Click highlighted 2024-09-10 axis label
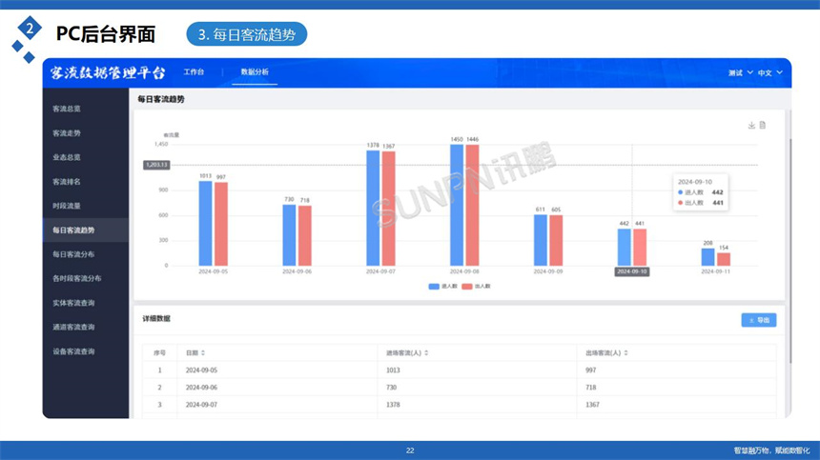The width and height of the screenshot is (820, 460). [632, 271]
